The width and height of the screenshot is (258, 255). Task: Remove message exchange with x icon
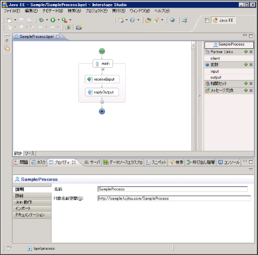tap(251, 90)
